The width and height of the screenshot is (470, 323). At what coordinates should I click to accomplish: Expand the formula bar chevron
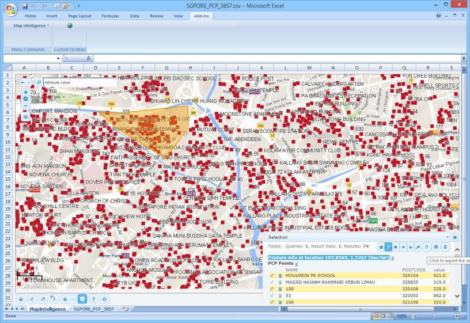coord(464,58)
